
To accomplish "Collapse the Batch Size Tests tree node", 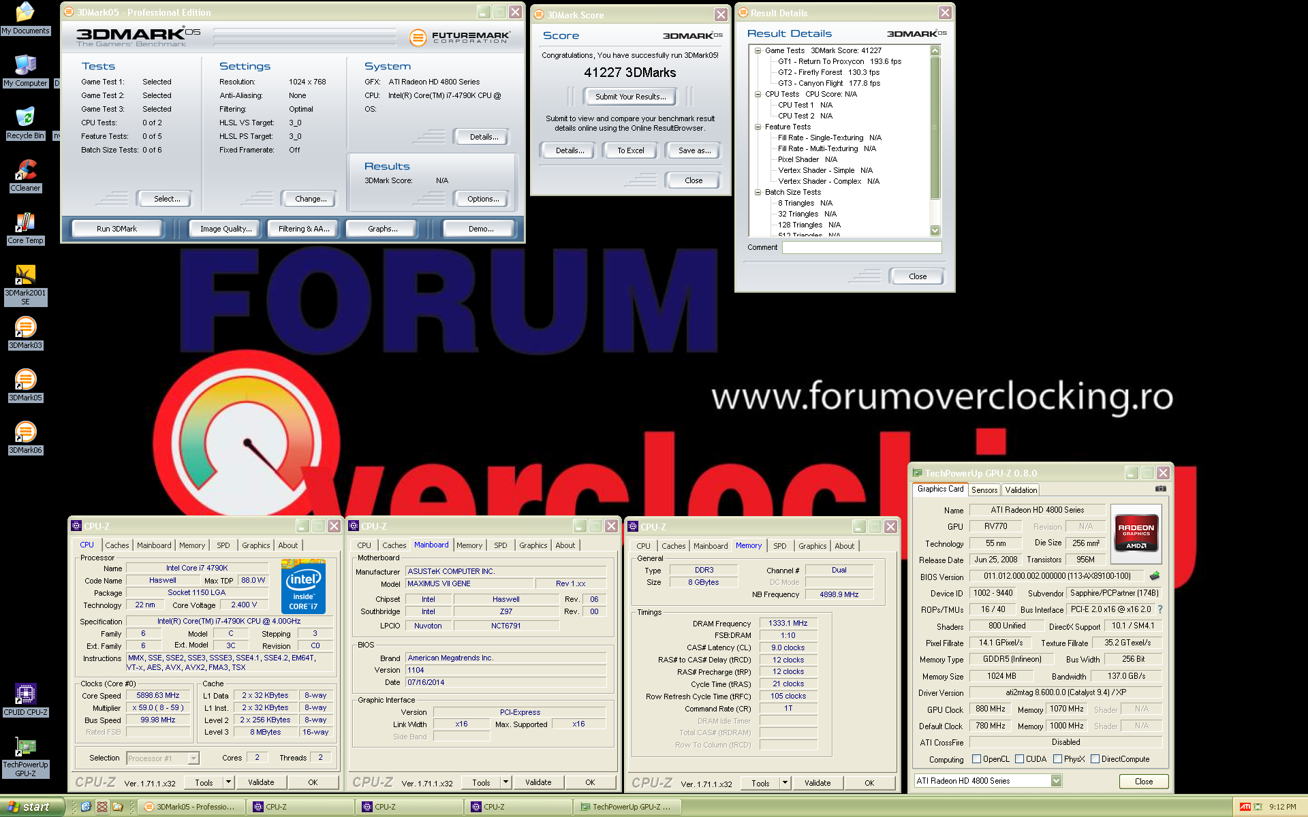I will [758, 192].
